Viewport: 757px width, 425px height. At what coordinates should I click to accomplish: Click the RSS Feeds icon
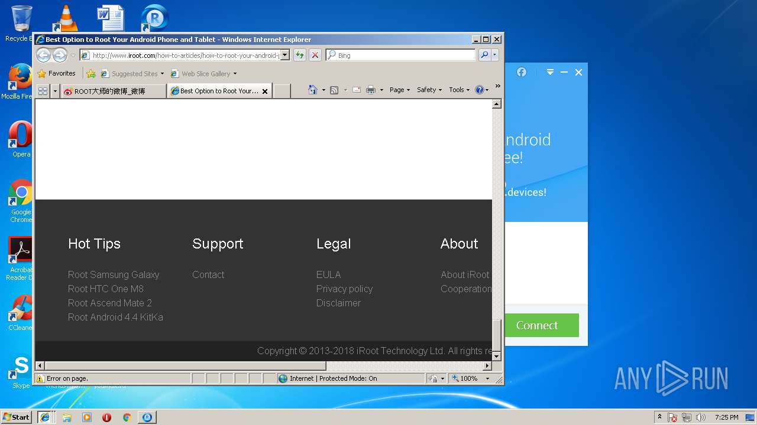(x=334, y=90)
